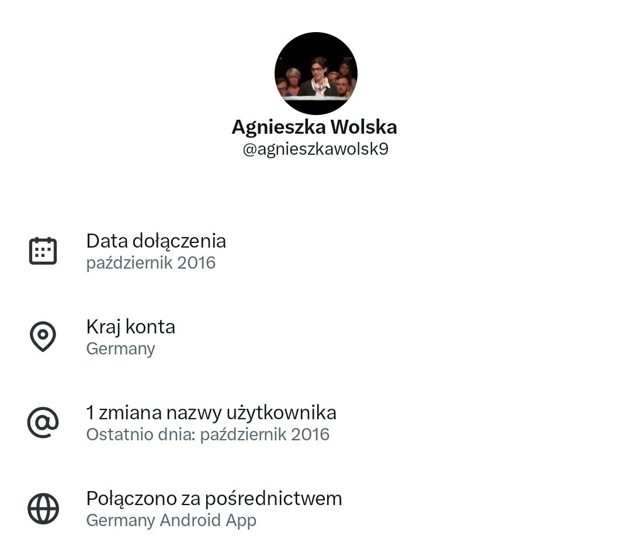
Task: Click the at-sign username icon
Action: coord(43,422)
